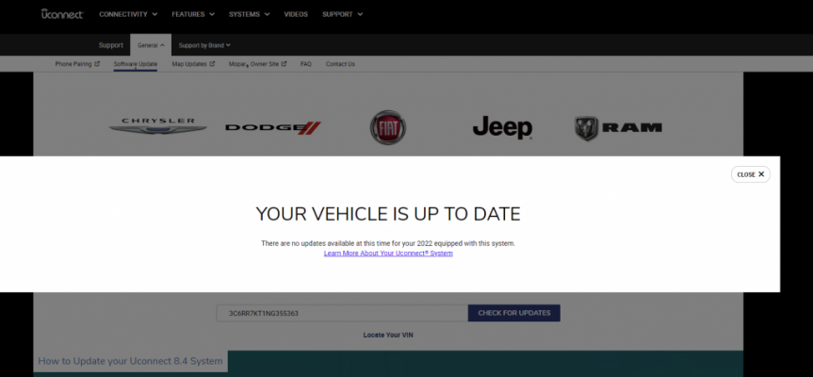Open Learn More About Your Uconnect System
The image size is (813, 377).
388,254
